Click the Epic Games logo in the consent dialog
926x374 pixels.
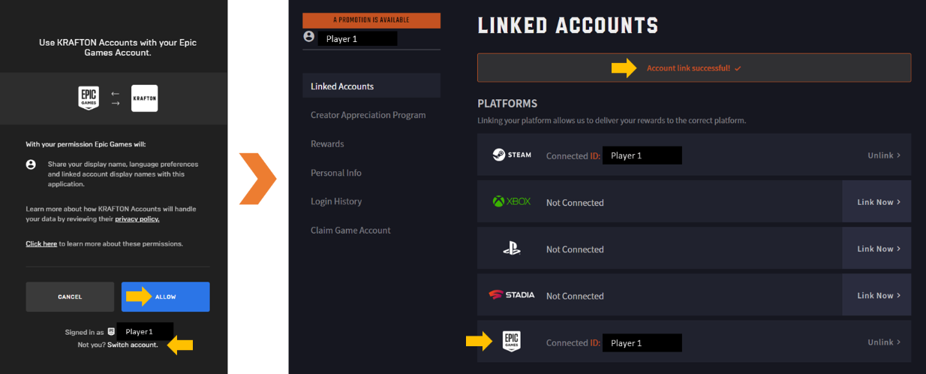[89, 98]
